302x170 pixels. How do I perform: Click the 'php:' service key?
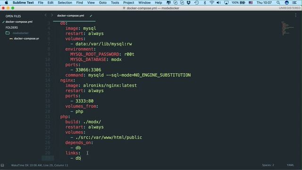[x=65, y=117]
